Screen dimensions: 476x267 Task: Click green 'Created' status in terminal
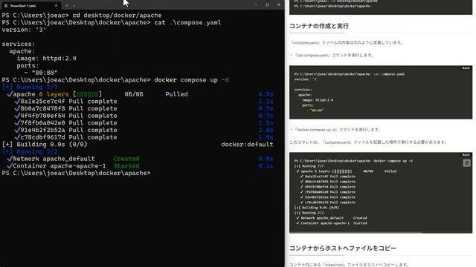[x=126, y=159]
